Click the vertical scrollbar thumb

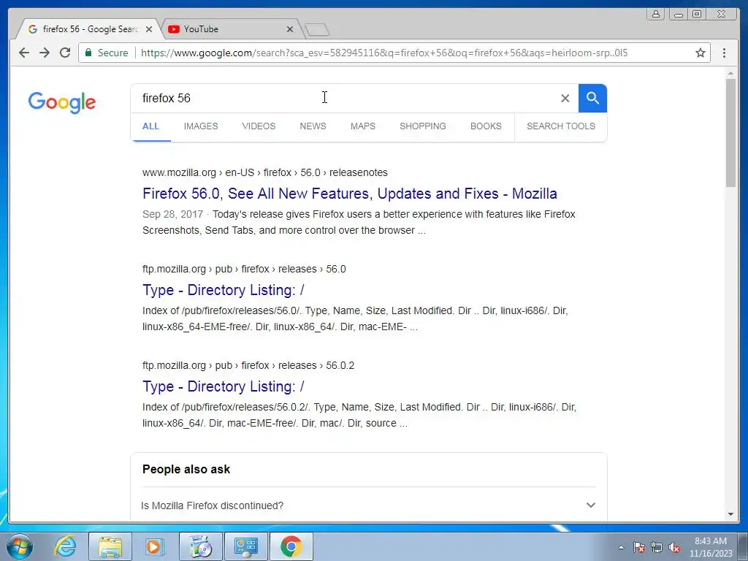click(730, 133)
